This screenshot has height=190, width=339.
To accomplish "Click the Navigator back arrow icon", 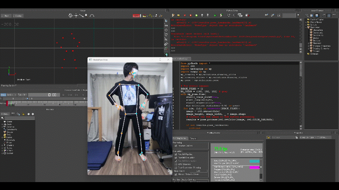I will (28, 114).
